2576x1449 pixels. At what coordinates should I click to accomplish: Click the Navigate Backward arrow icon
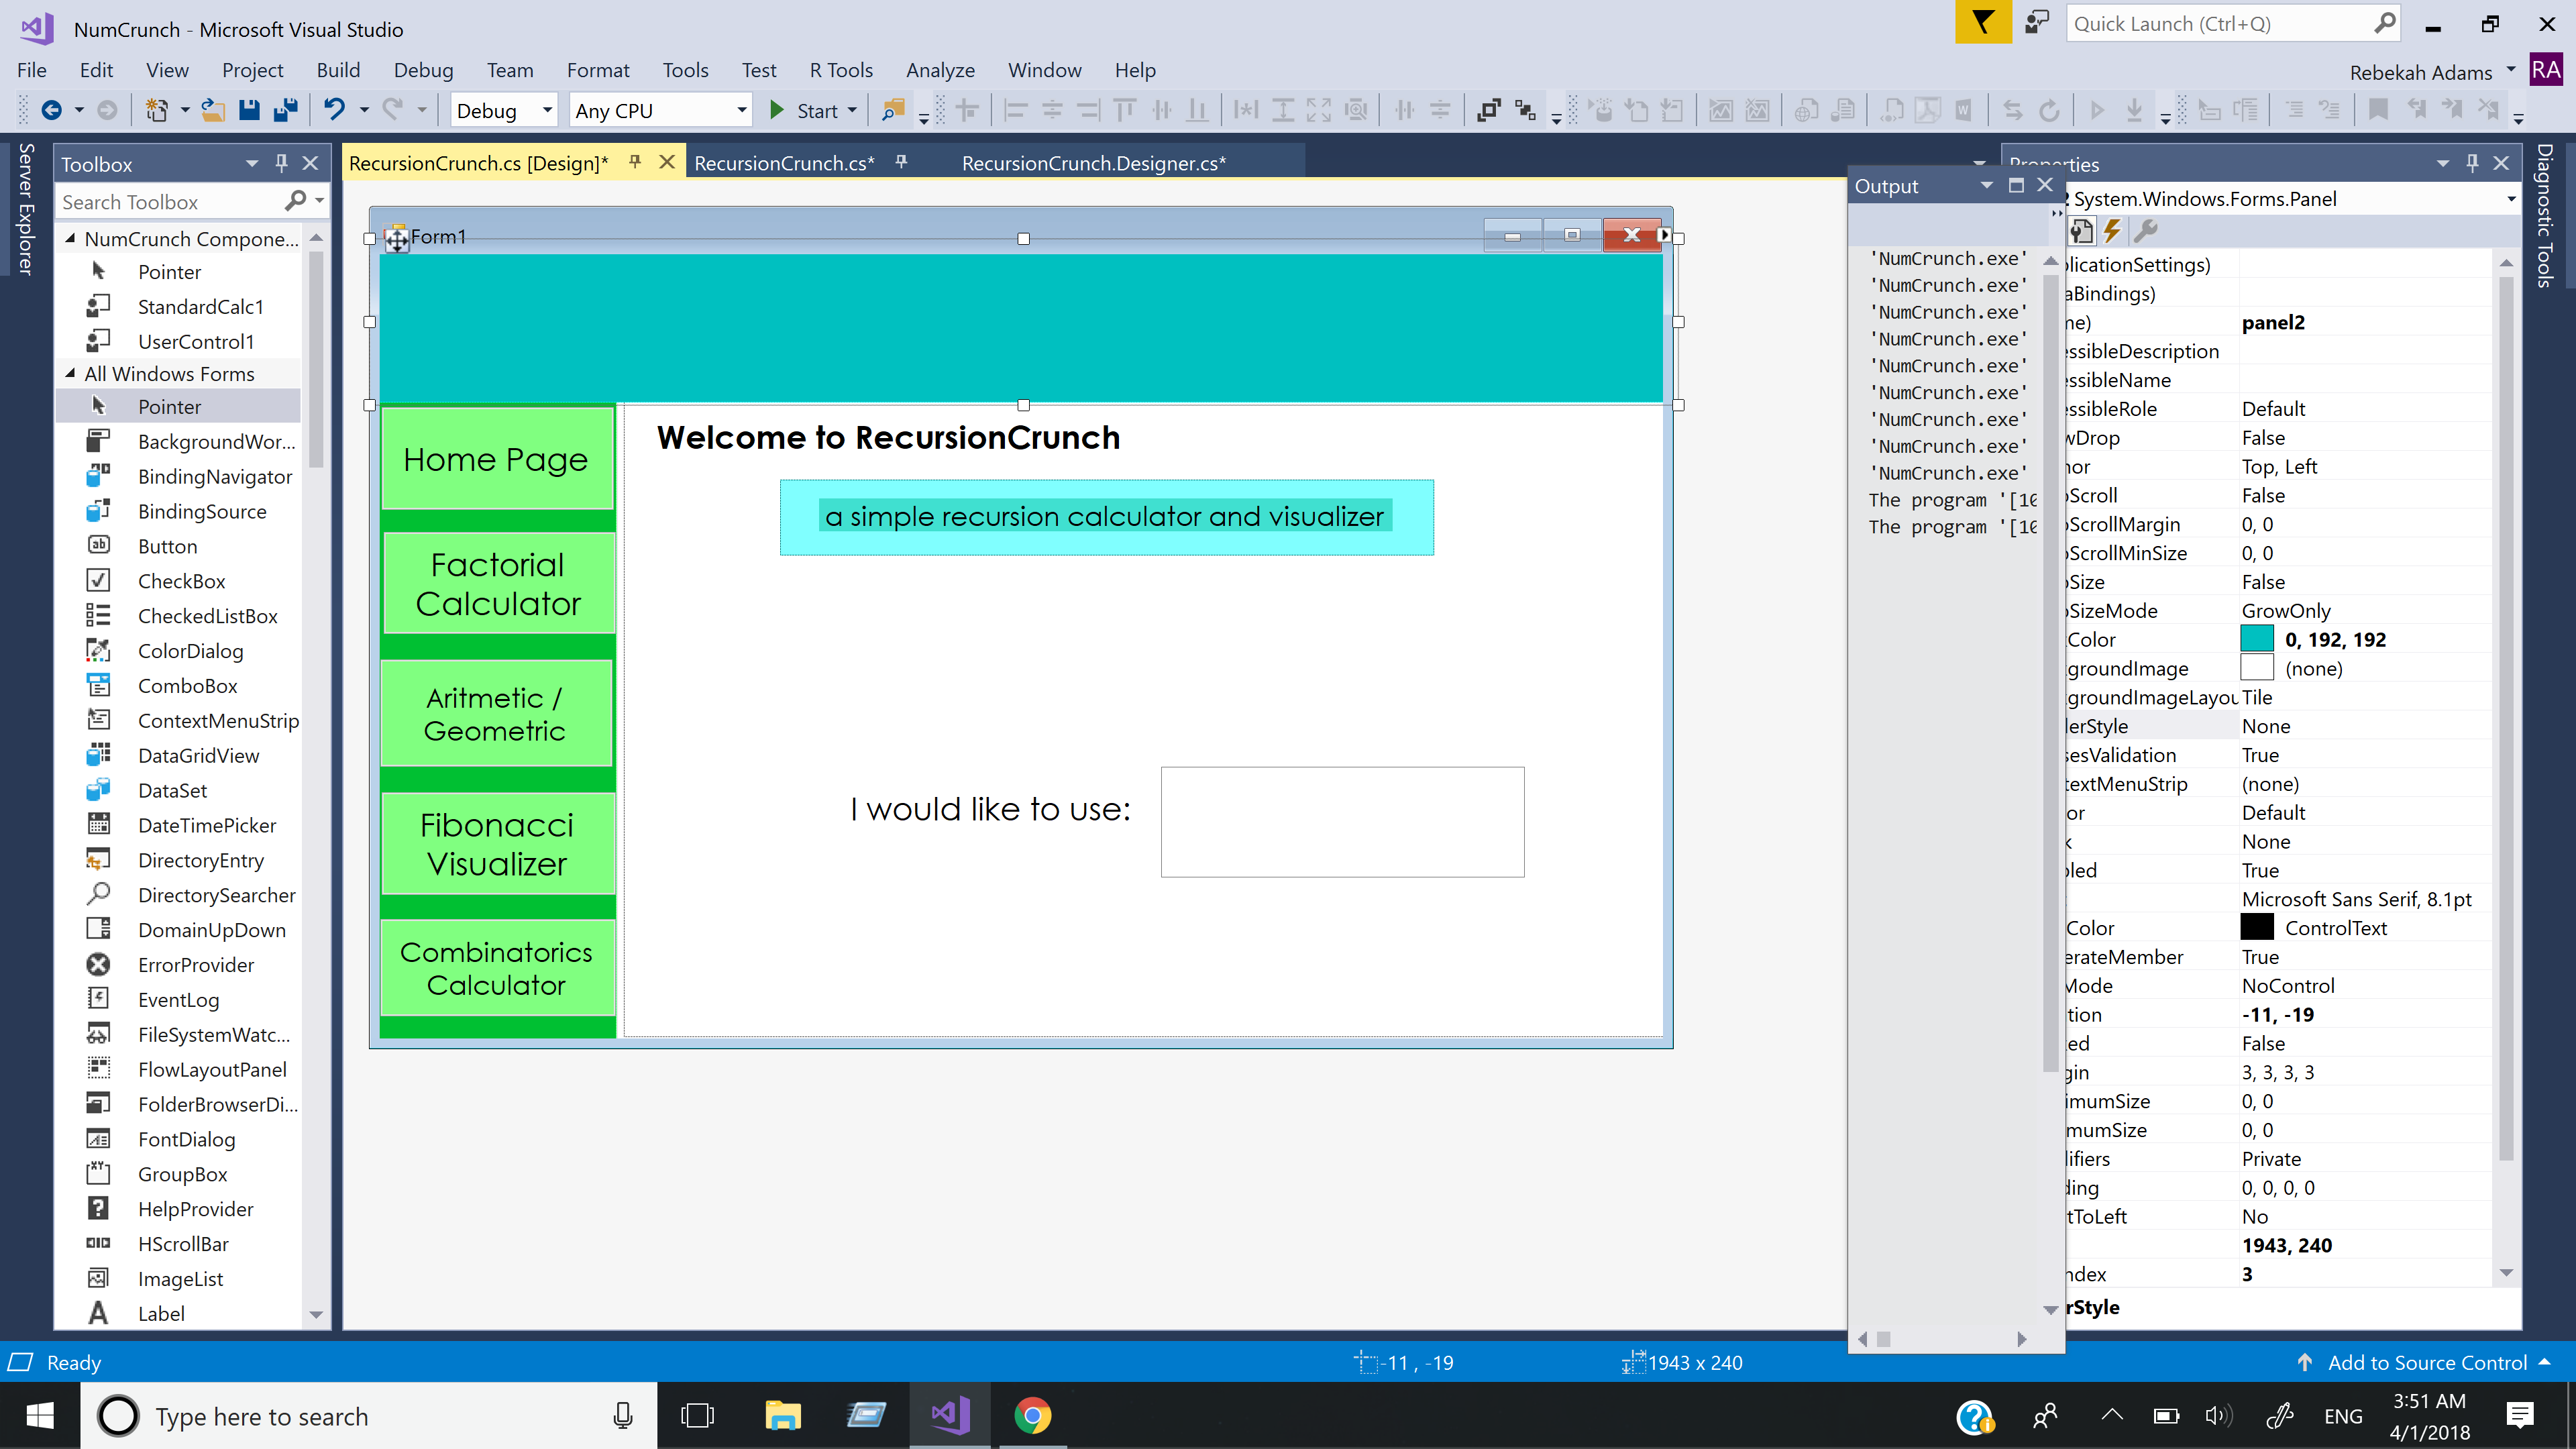(x=52, y=110)
